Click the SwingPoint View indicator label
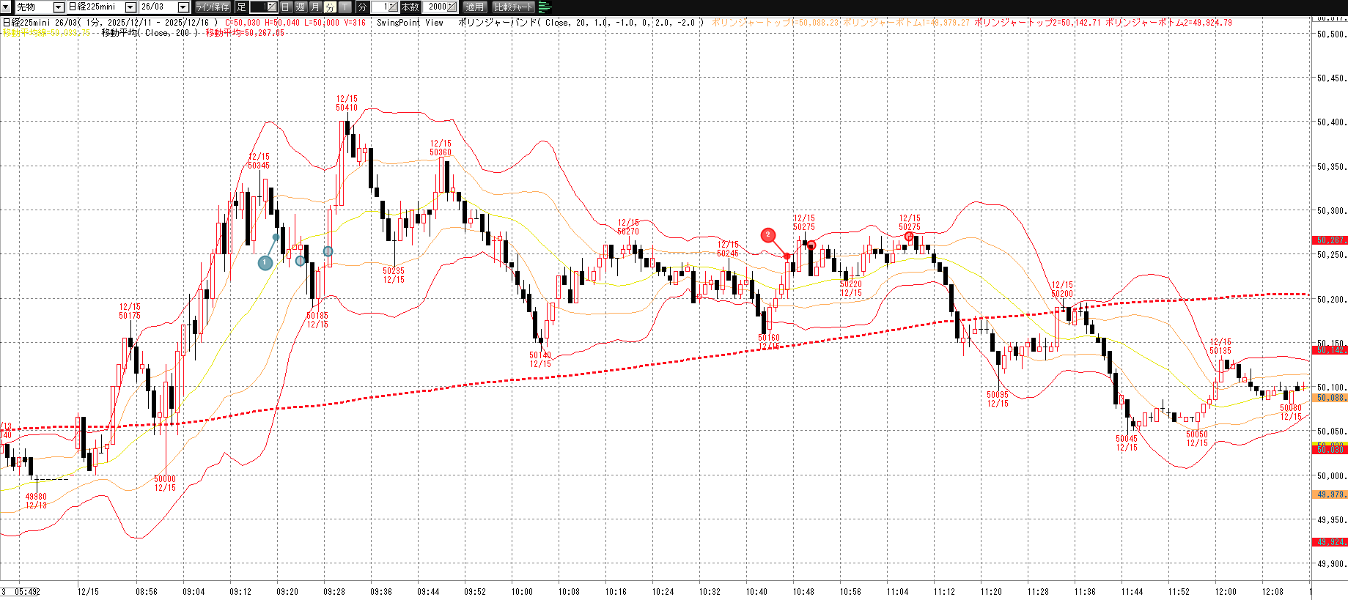The height and width of the screenshot is (600, 1348). (x=410, y=23)
